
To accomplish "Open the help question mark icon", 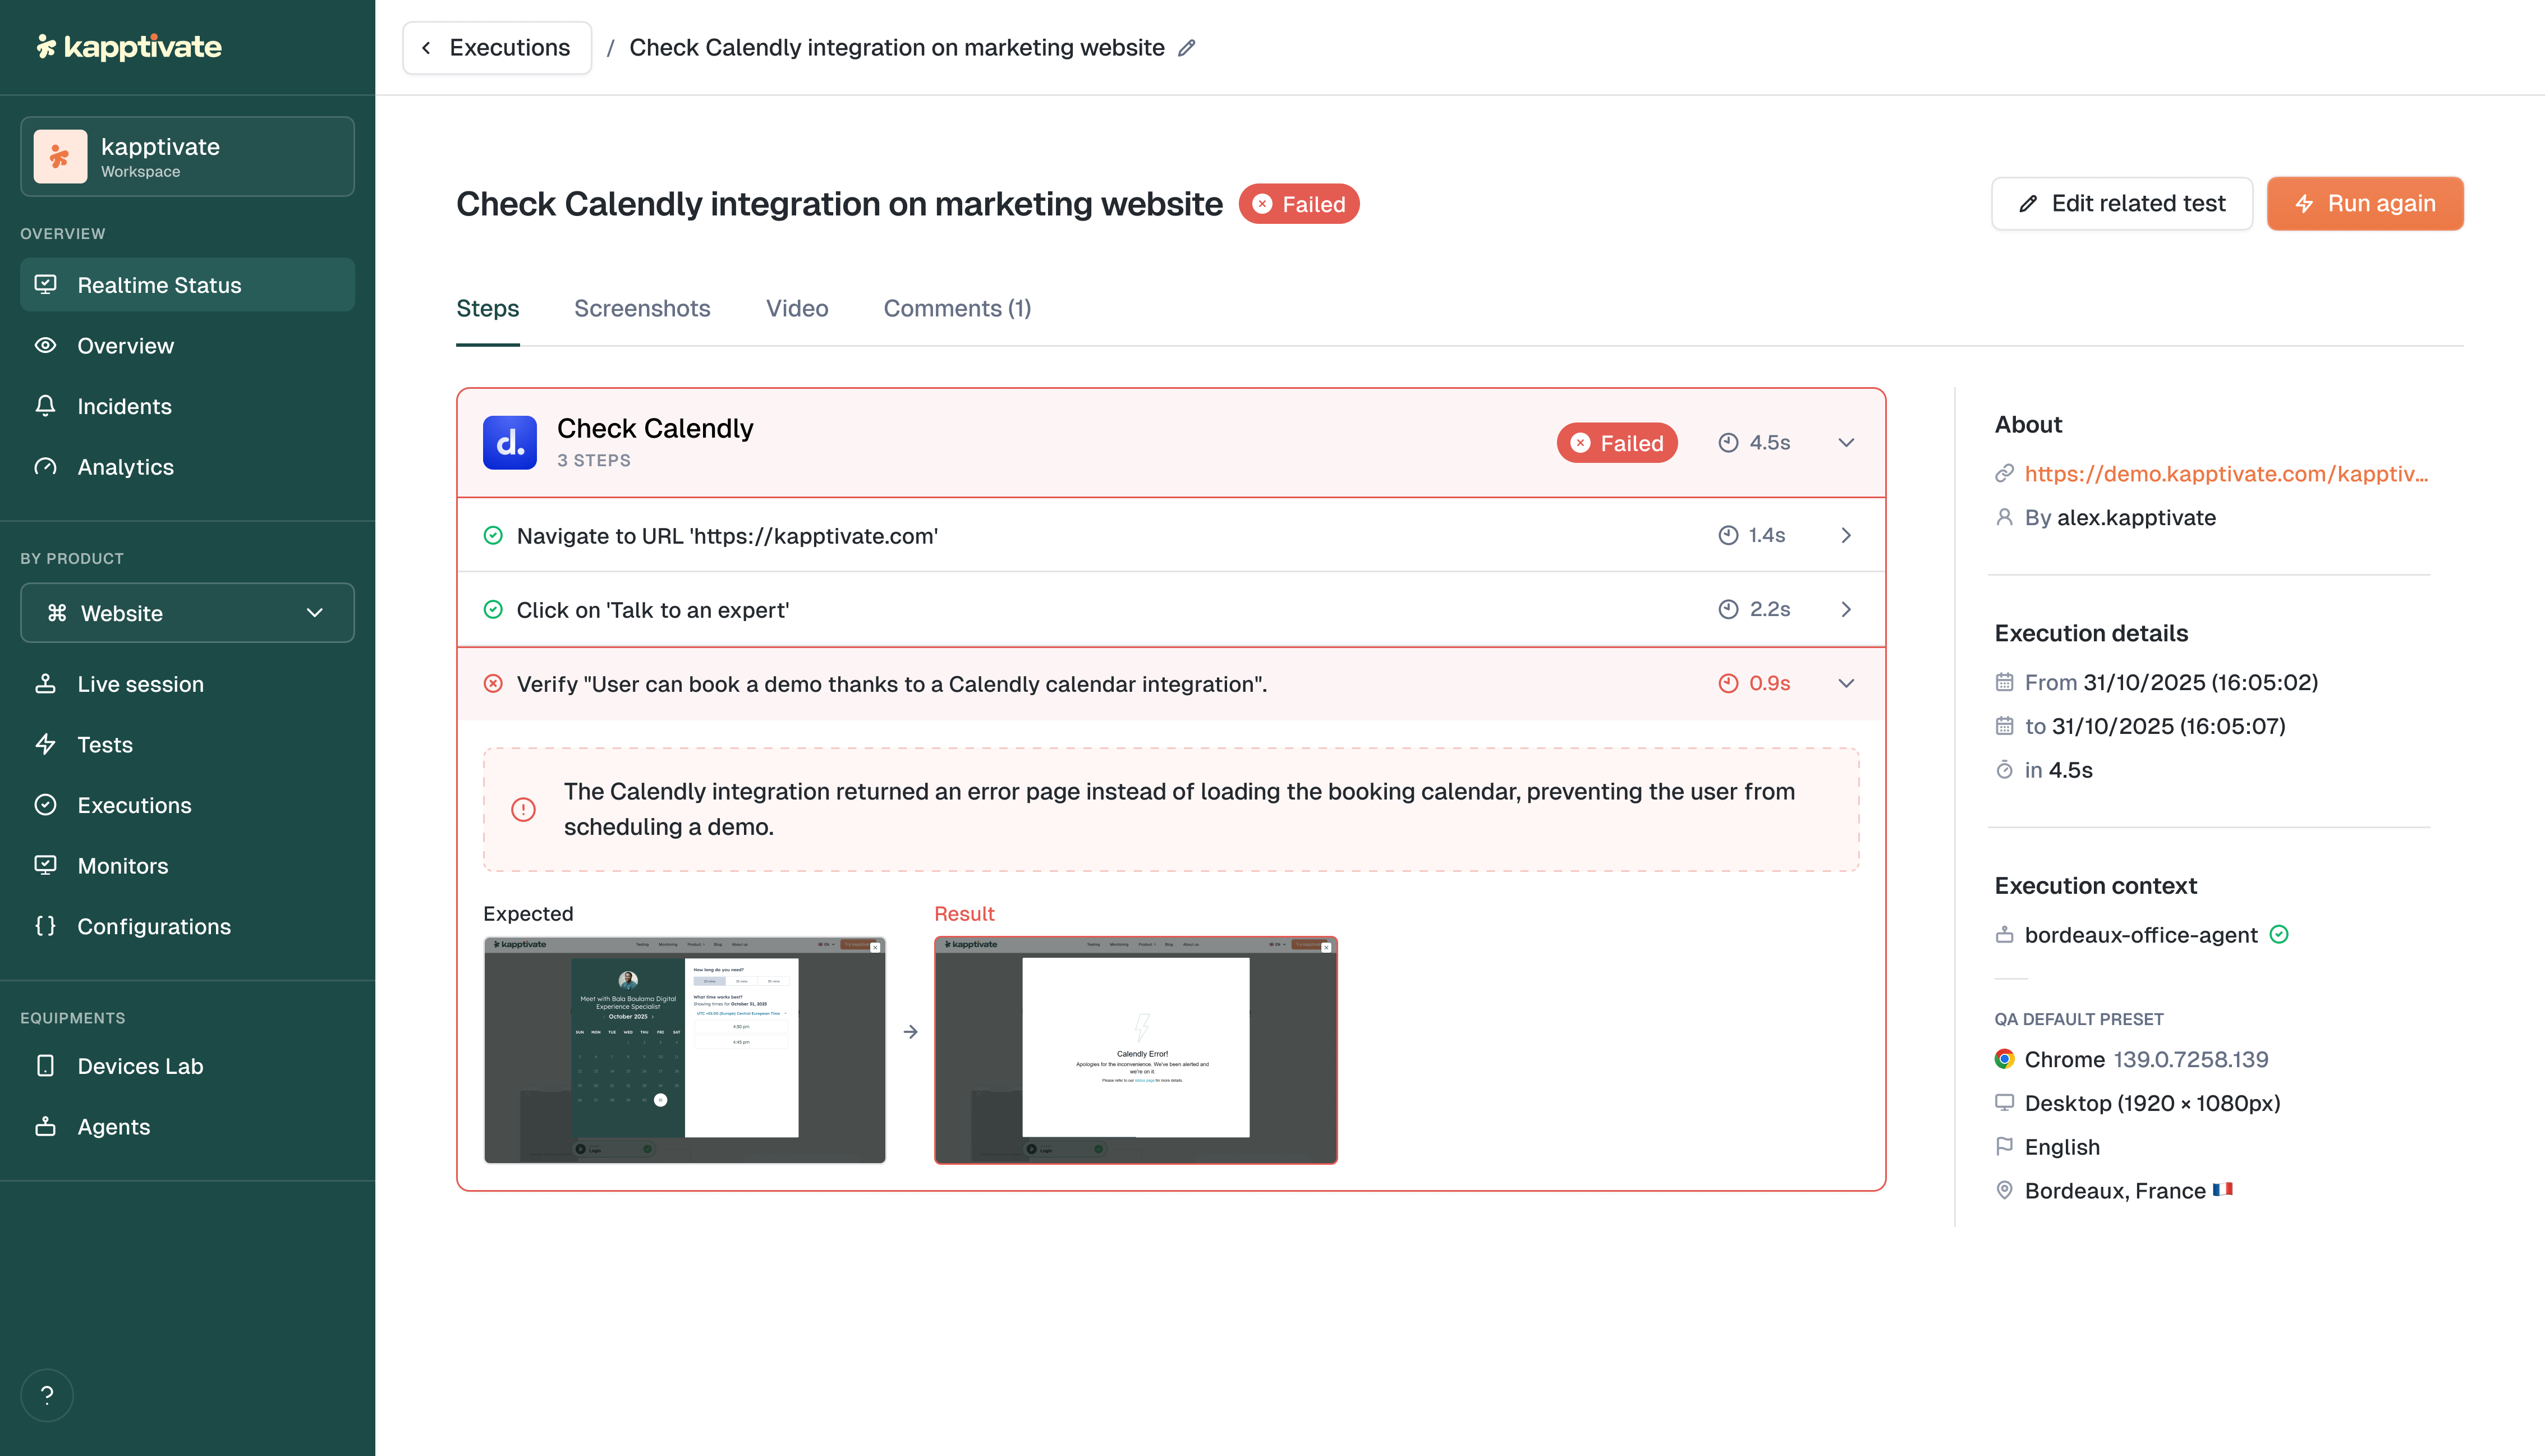I will (47, 1394).
